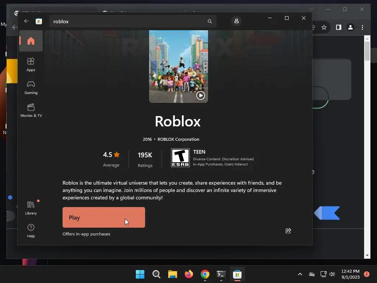Minimize the Microsoft Store window
377x283 pixels.
270,18
